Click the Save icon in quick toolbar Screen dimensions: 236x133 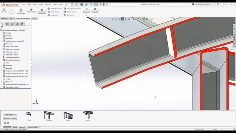(81, 4)
